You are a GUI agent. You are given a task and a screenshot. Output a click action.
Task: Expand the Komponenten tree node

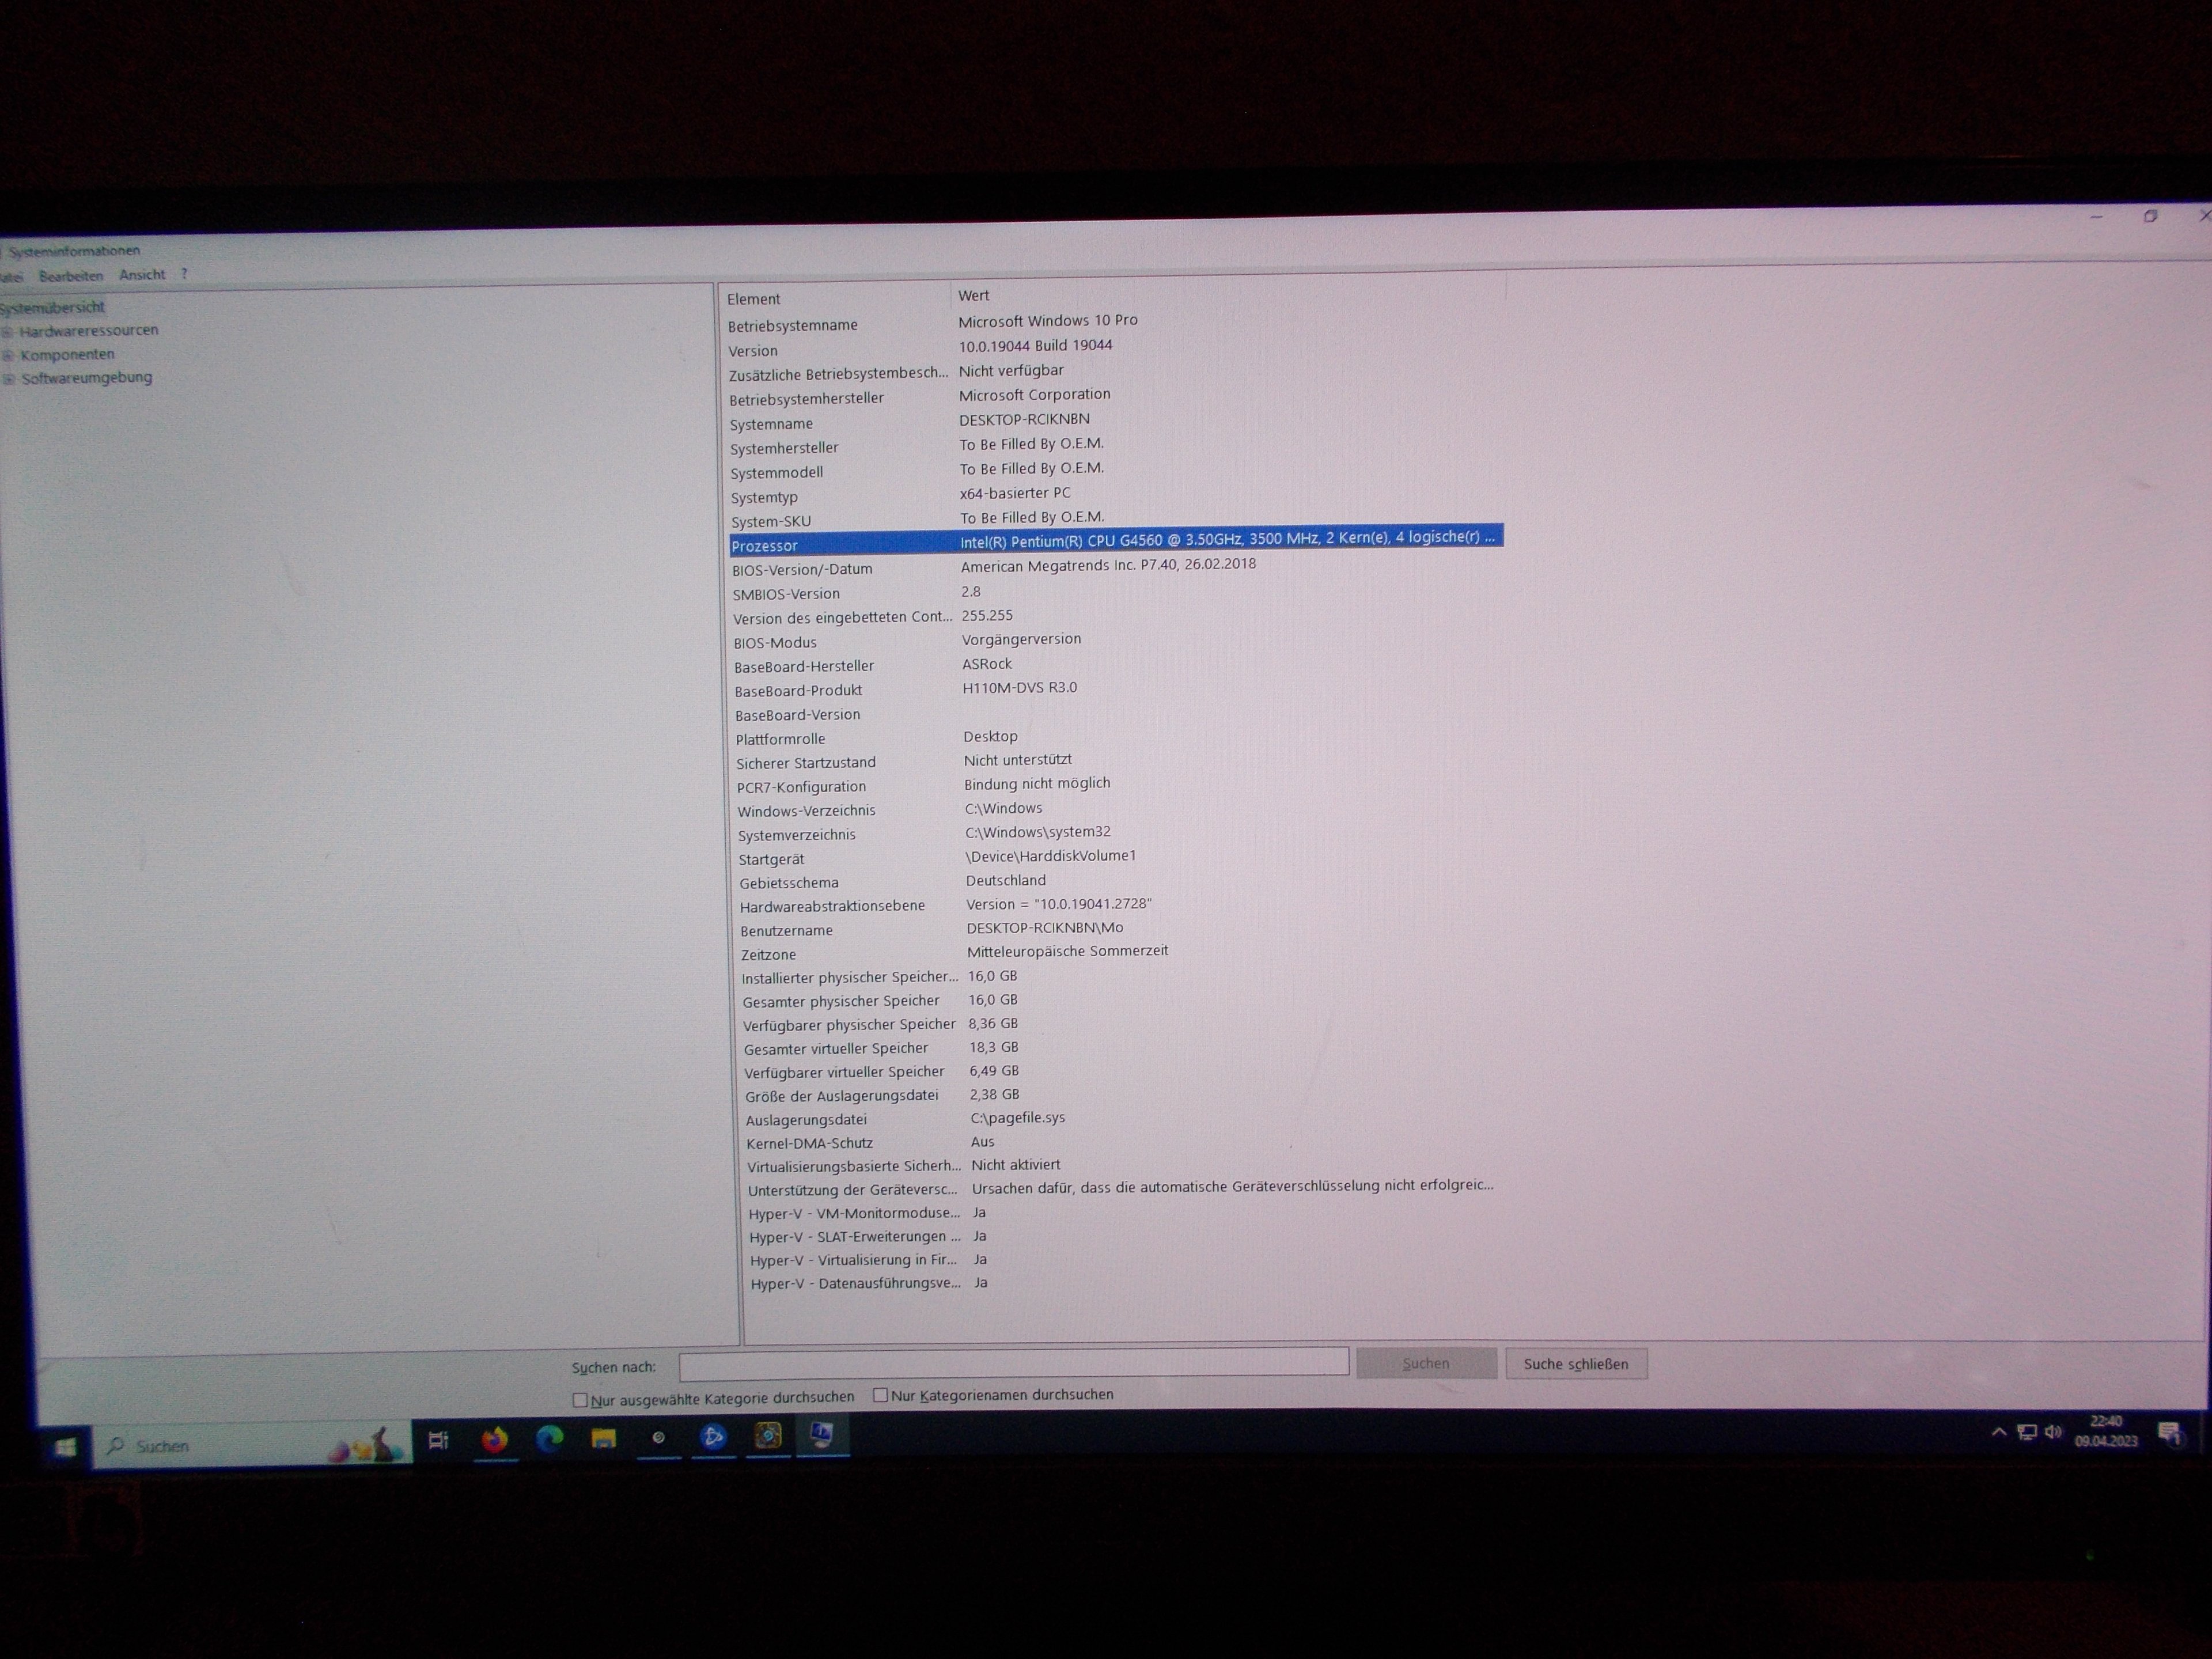tap(8, 355)
